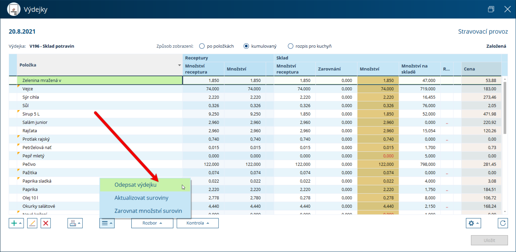Select the 'Sirup 5 L' item
The height and width of the screenshot is (252, 516).
(100, 114)
